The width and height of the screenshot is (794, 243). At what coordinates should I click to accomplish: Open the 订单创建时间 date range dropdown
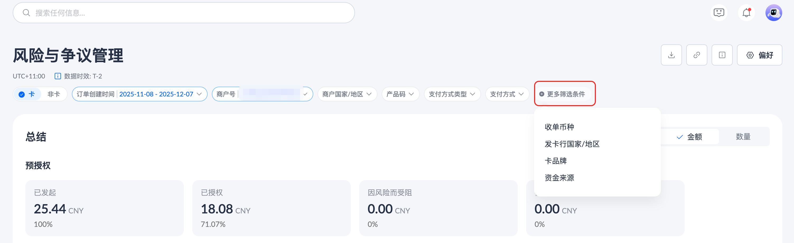point(139,94)
